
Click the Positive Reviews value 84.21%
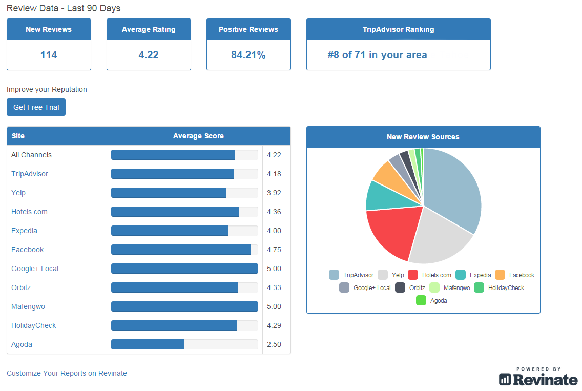pyautogui.click(x=248, y=55)
